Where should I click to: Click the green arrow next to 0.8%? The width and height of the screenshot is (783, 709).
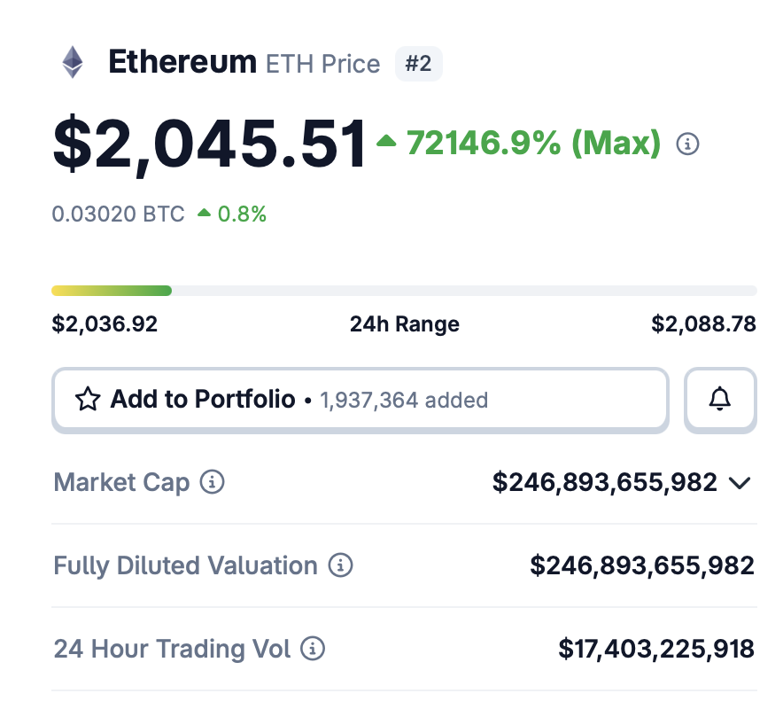(206, 213)
